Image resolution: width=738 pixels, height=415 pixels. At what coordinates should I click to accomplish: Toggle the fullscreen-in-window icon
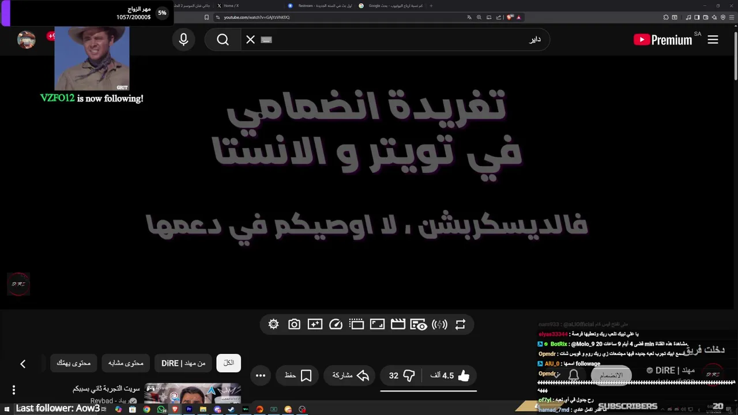(377, 325)
